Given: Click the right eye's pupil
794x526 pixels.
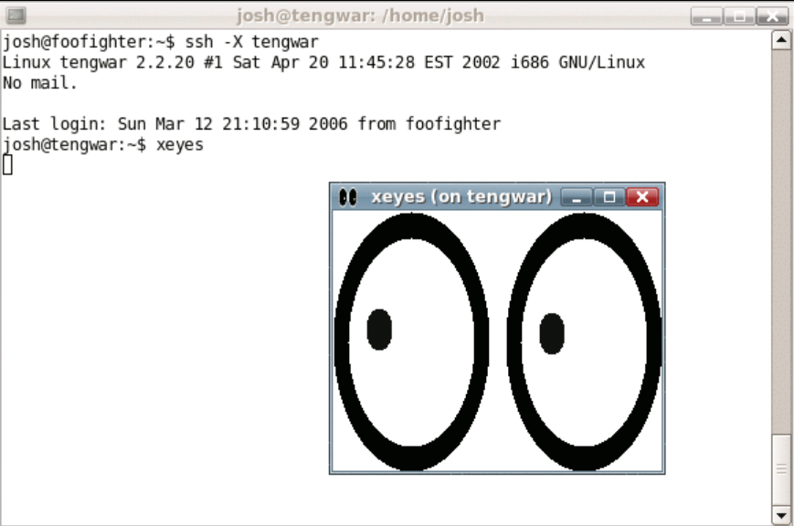Looking at the screenshot, I should click(x=551, y=333).
